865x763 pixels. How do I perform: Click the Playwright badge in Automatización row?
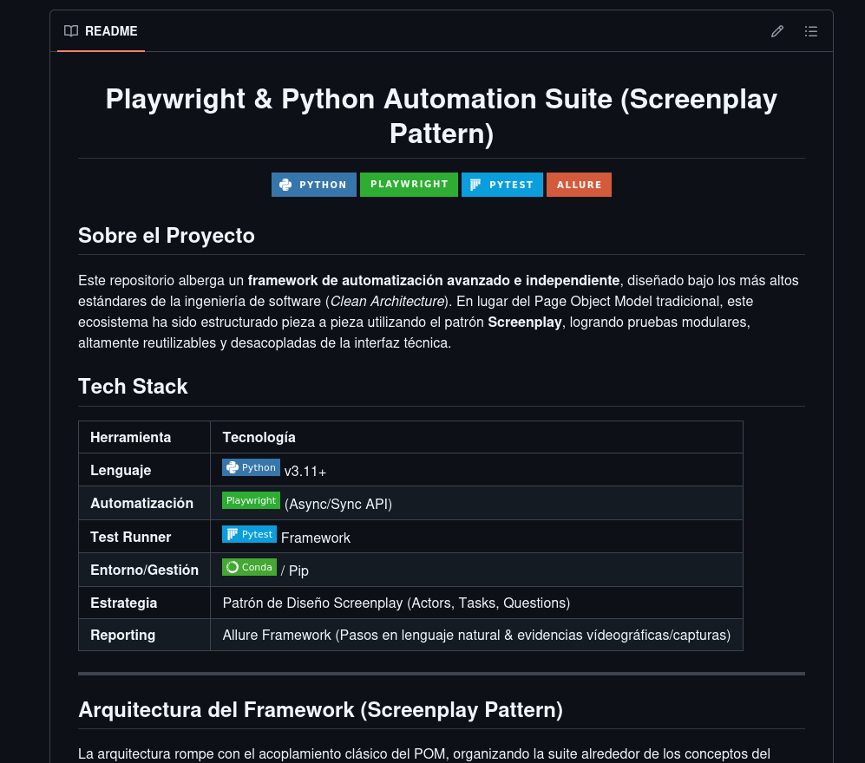251,500
